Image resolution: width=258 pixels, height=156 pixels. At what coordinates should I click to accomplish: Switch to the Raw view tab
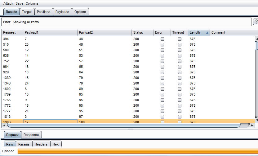click(10, 144)
